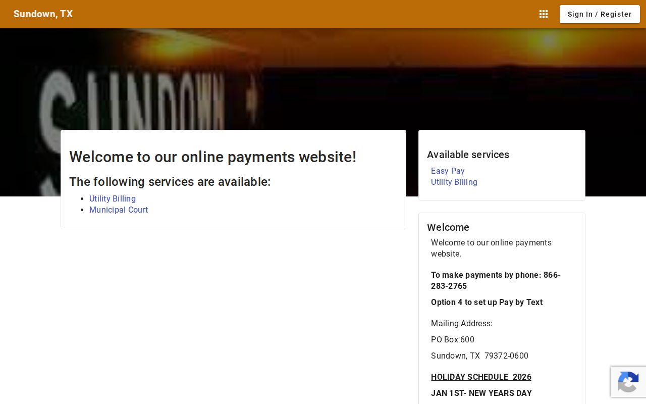This screenshot has height=404, width=646.
Task: Click the 'Mailing Address:' label
Action: [x=462, y=324]
